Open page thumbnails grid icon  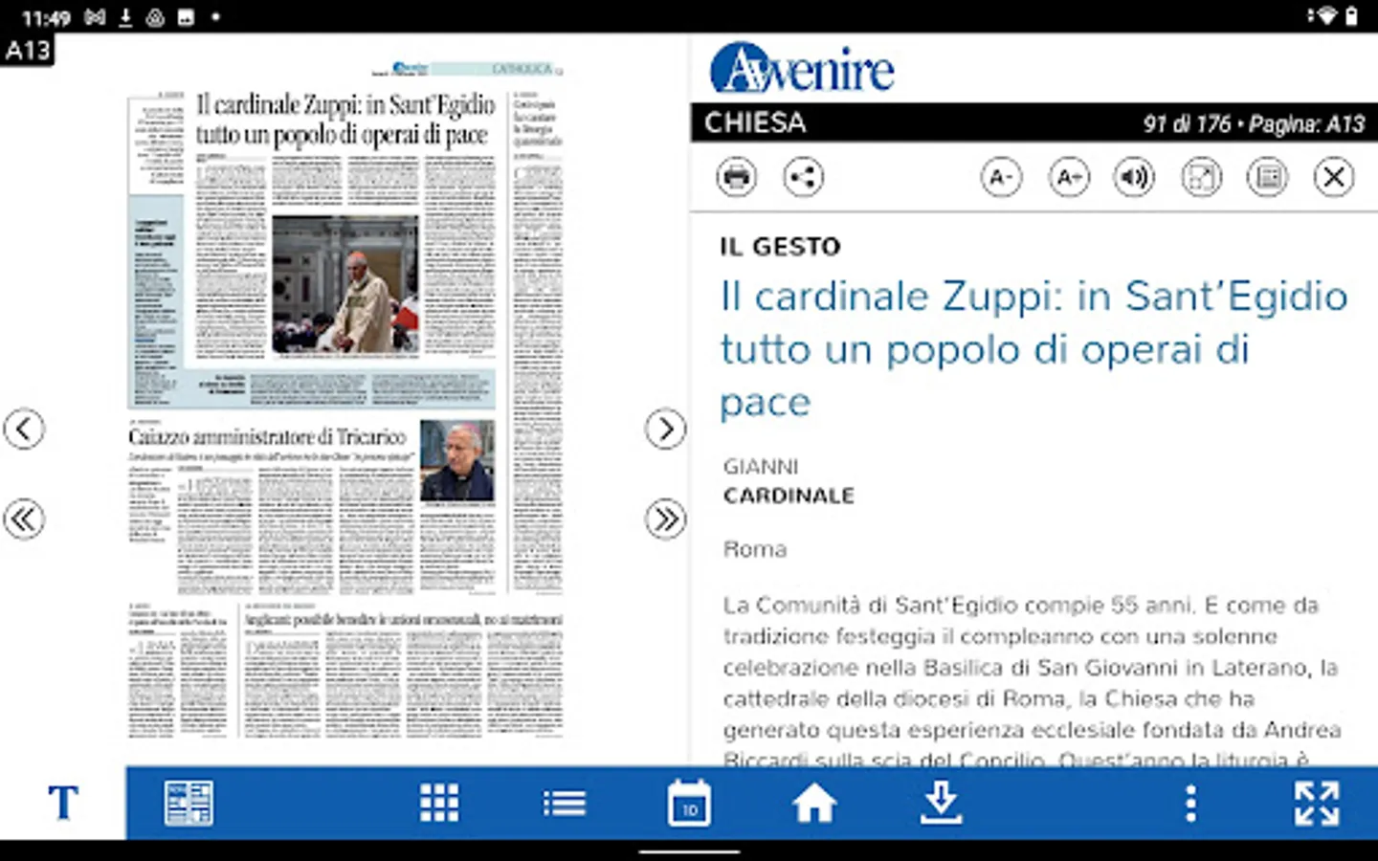pyautogui.click(x=439, y=803)
